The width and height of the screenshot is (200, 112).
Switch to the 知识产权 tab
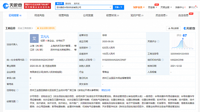tap(137, 15)
